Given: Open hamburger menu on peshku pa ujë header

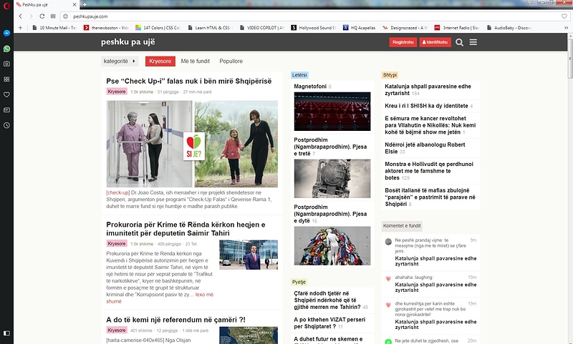Looking at the screenshot, I should click(473, 42).
